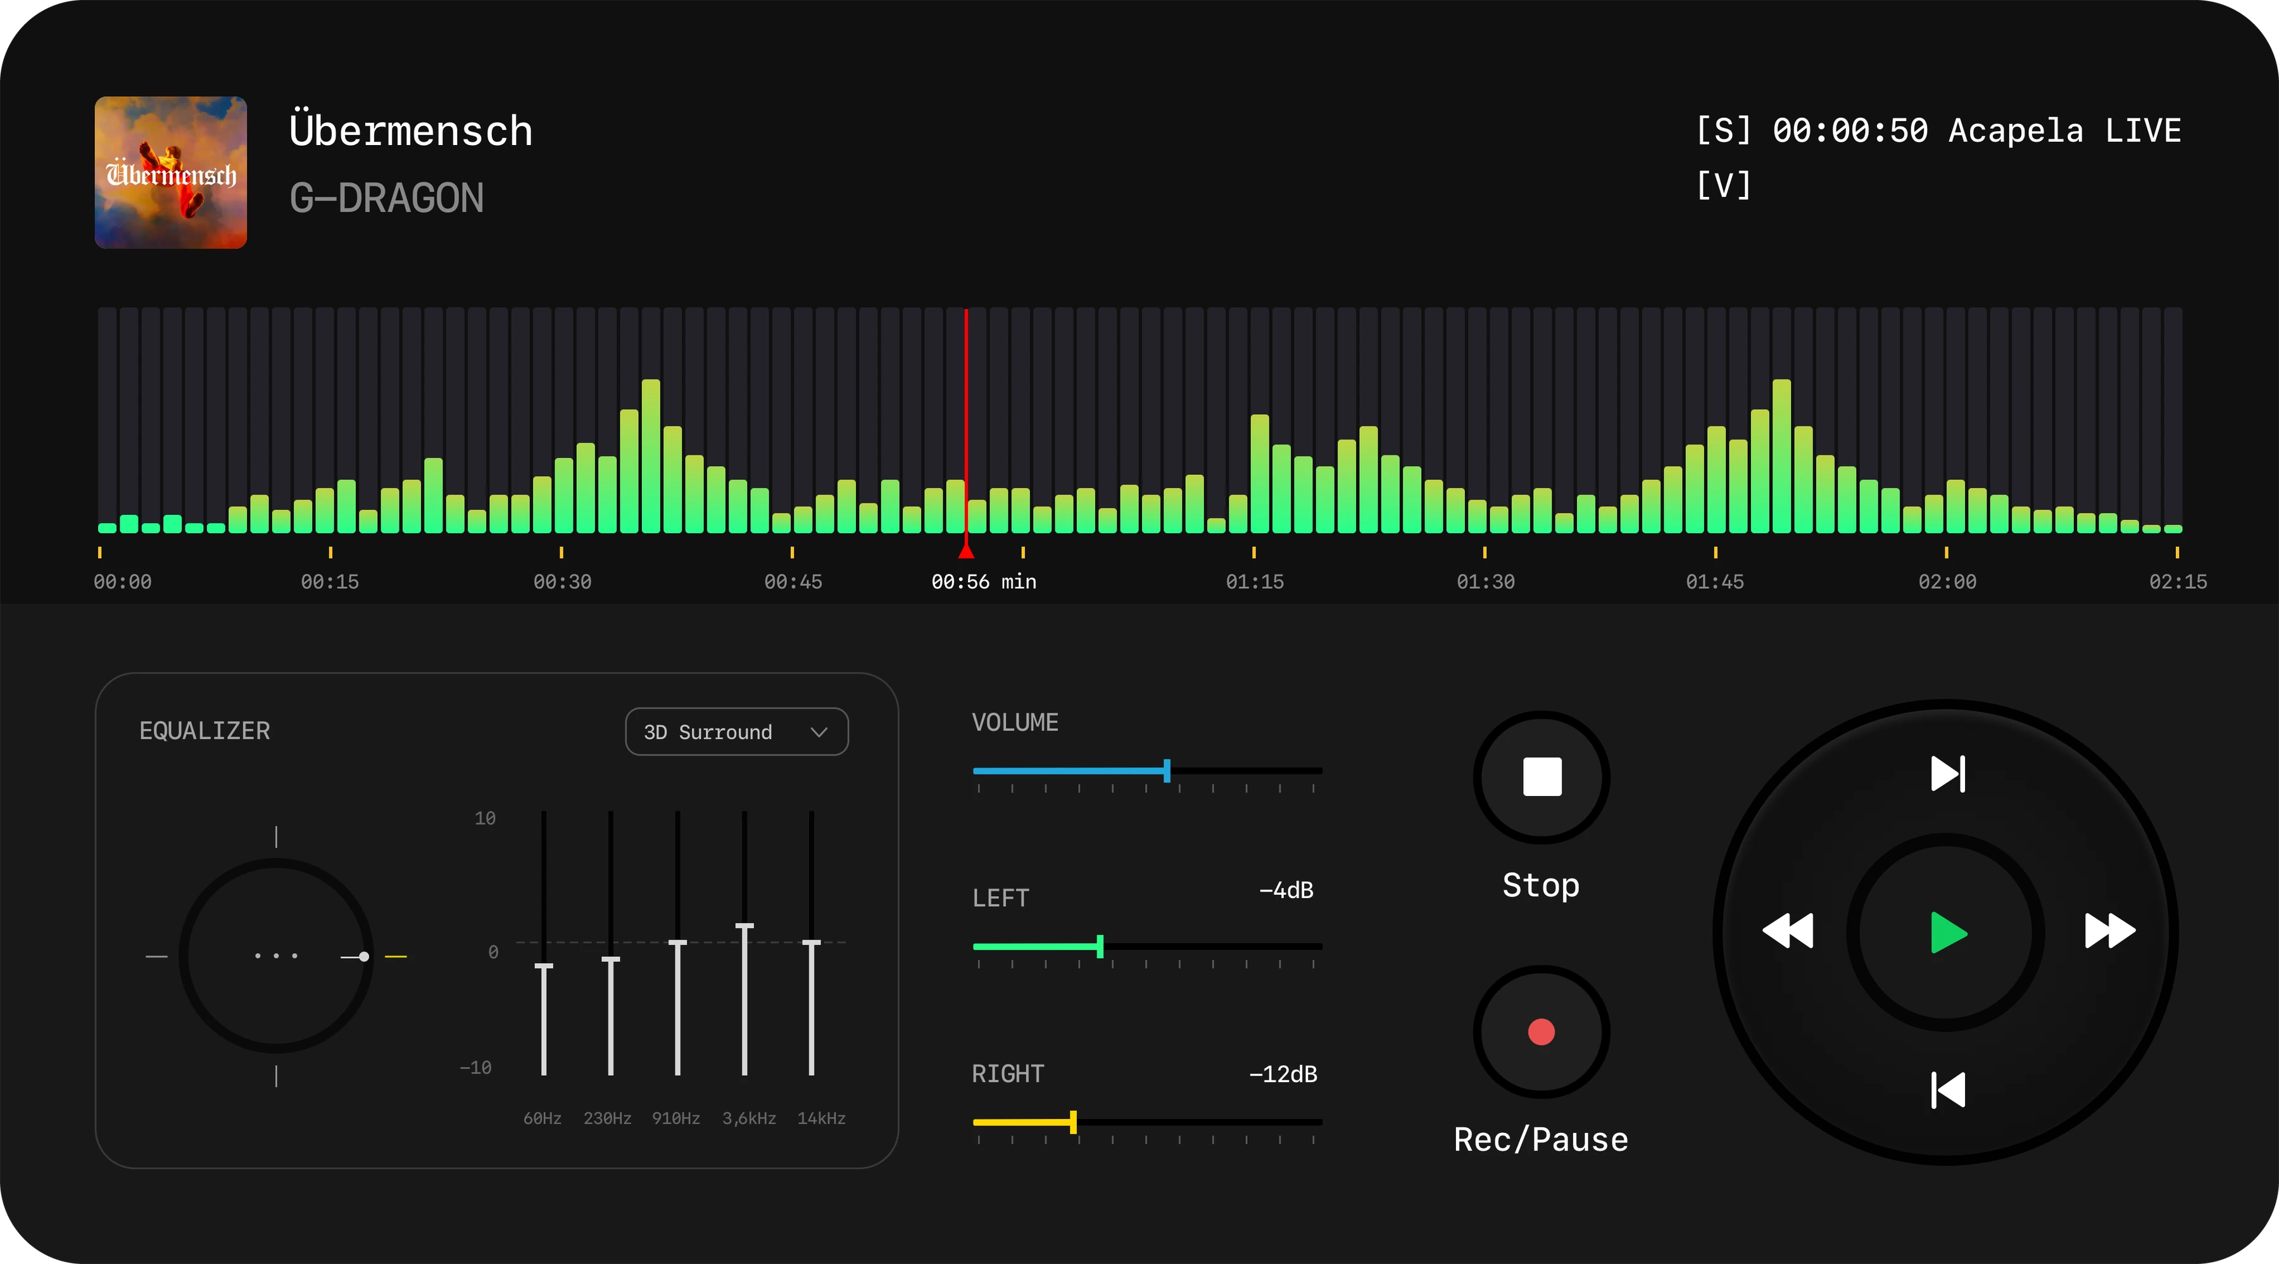Click the 00:30 timeline tick
Image resolution: width=2279 pixels, height=1264 pixels.
tap(562, 552)
